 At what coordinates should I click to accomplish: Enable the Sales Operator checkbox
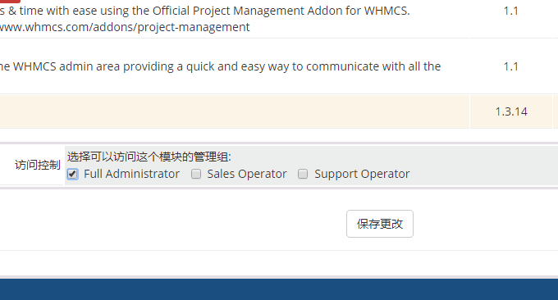coord(196,174)
